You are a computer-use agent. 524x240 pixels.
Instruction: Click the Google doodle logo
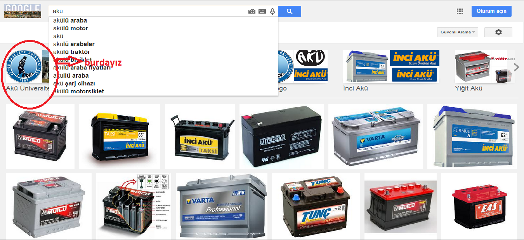(23, 11)
